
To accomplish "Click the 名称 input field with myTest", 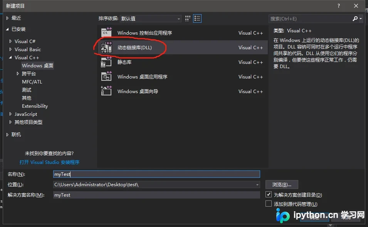I will click(x=156, y=174).
